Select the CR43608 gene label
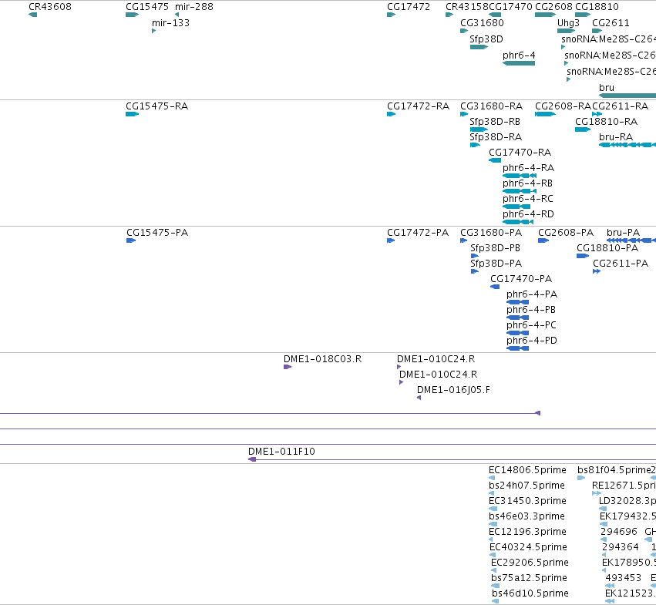The height and width of the screenshot is (605, 656). click(50, 7)
